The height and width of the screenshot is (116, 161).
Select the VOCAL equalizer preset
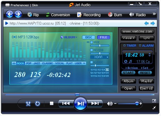[x=60, y=63]
